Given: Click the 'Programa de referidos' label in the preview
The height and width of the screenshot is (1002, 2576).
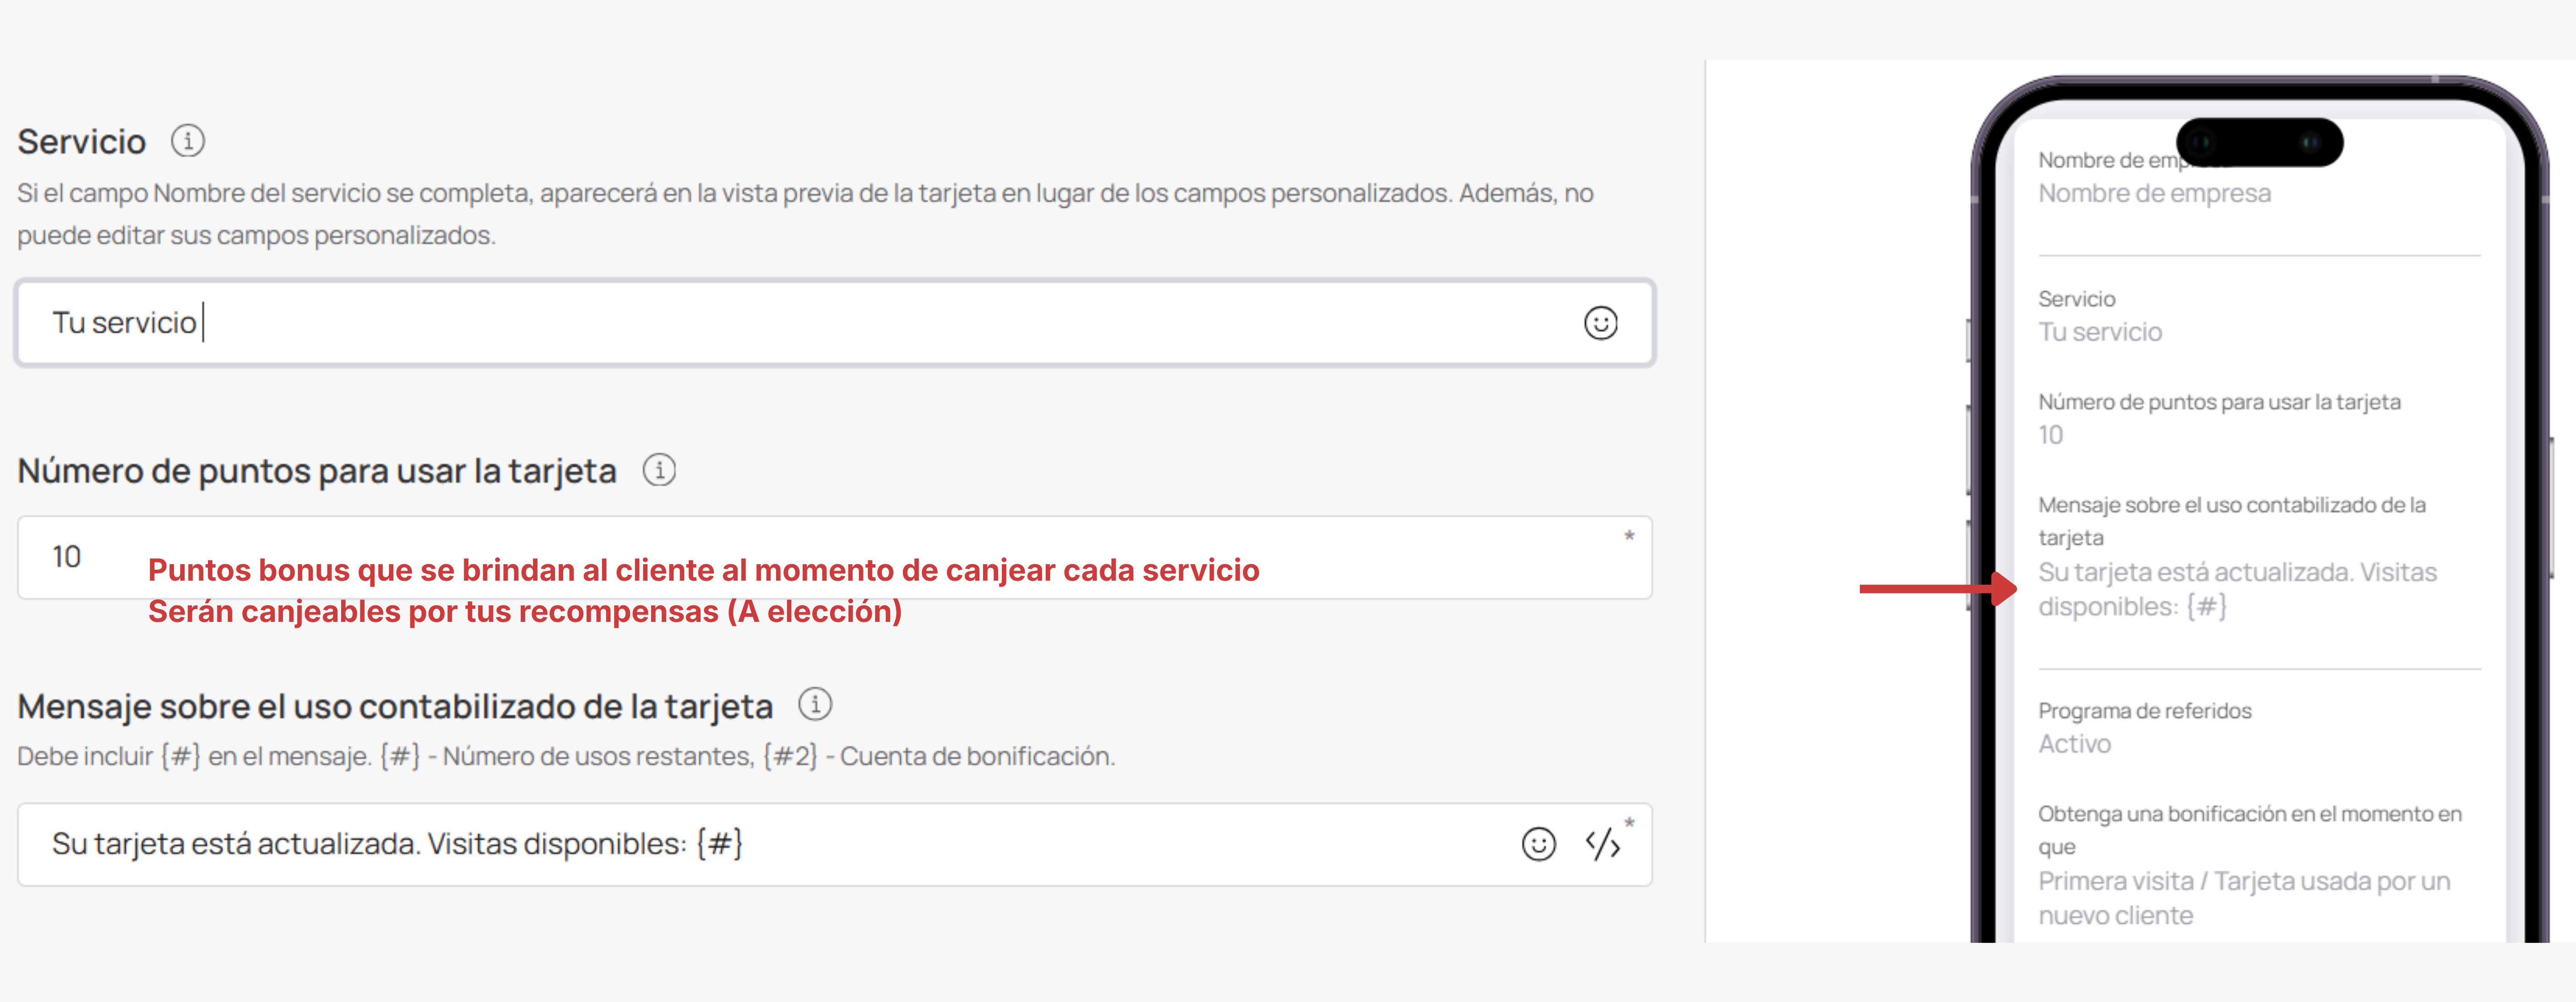Looking at the screenshot, I should pyautogui.click(x=2145, y=711).
